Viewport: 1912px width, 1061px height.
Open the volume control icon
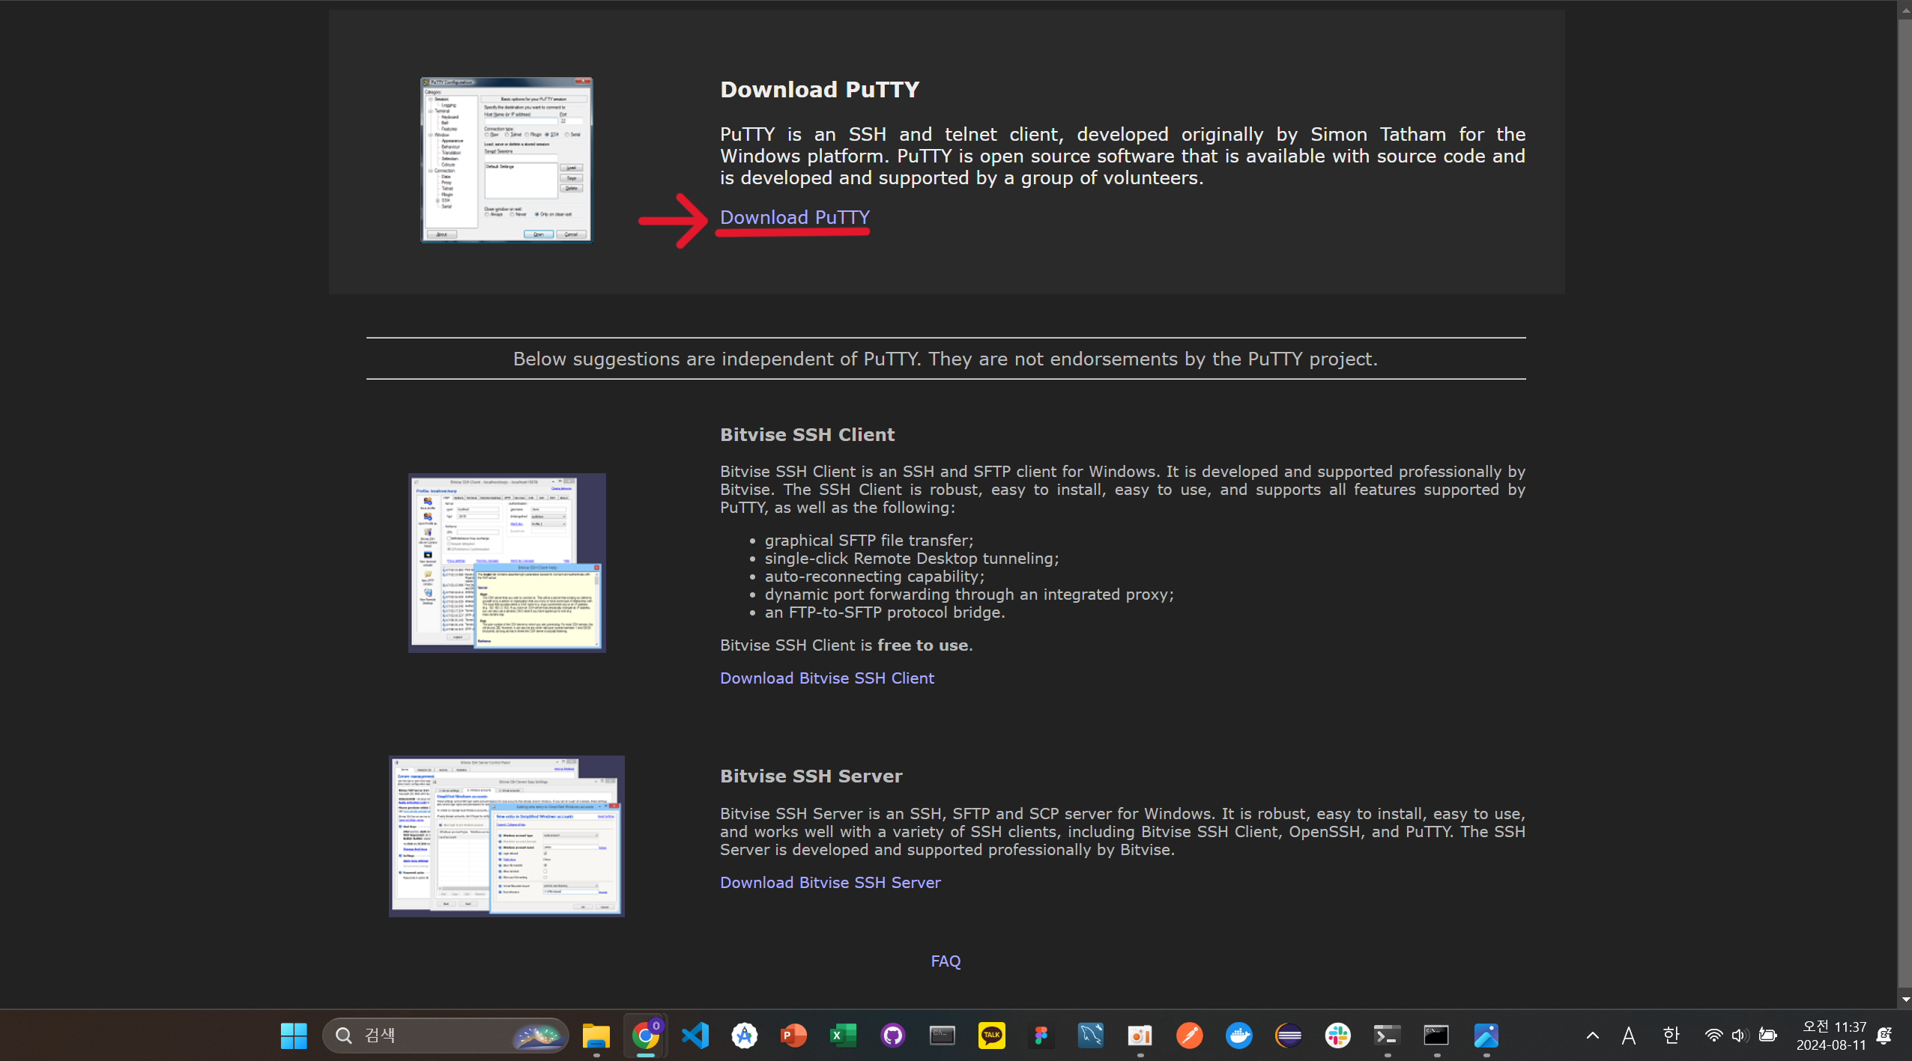(1740, 1036)
